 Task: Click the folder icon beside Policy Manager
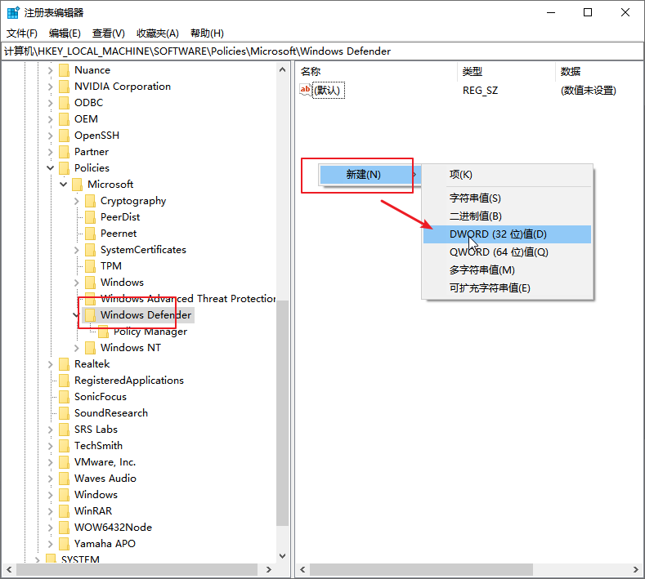103,332
